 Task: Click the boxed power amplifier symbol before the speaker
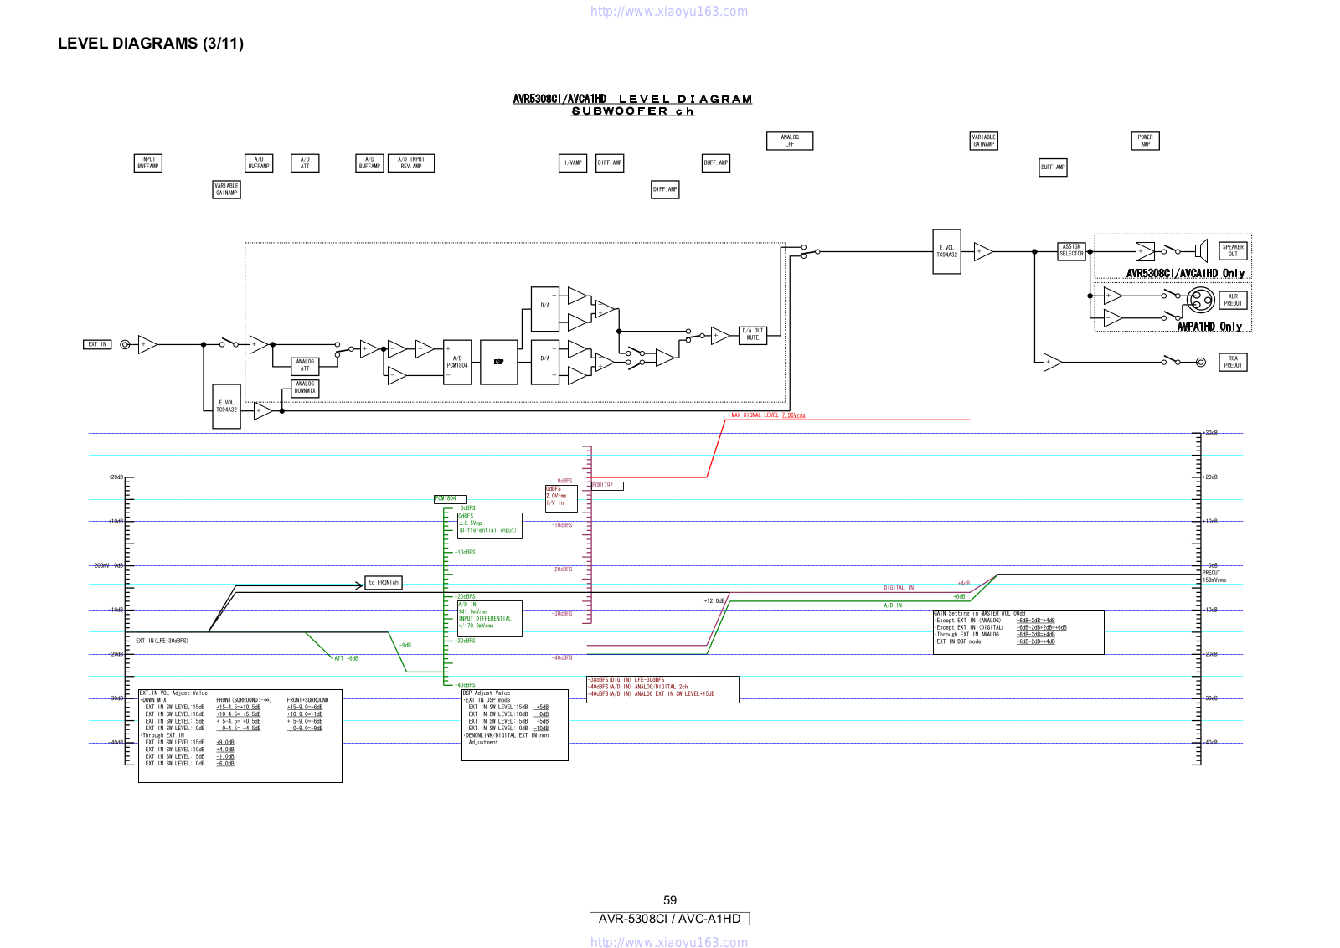click(x=1145, y=250)
